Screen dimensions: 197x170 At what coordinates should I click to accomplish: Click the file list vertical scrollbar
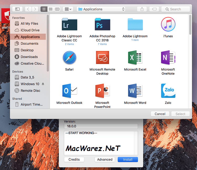[x=190, y=25]
